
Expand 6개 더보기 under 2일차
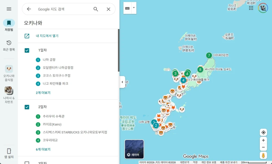(x=43, y=149)
